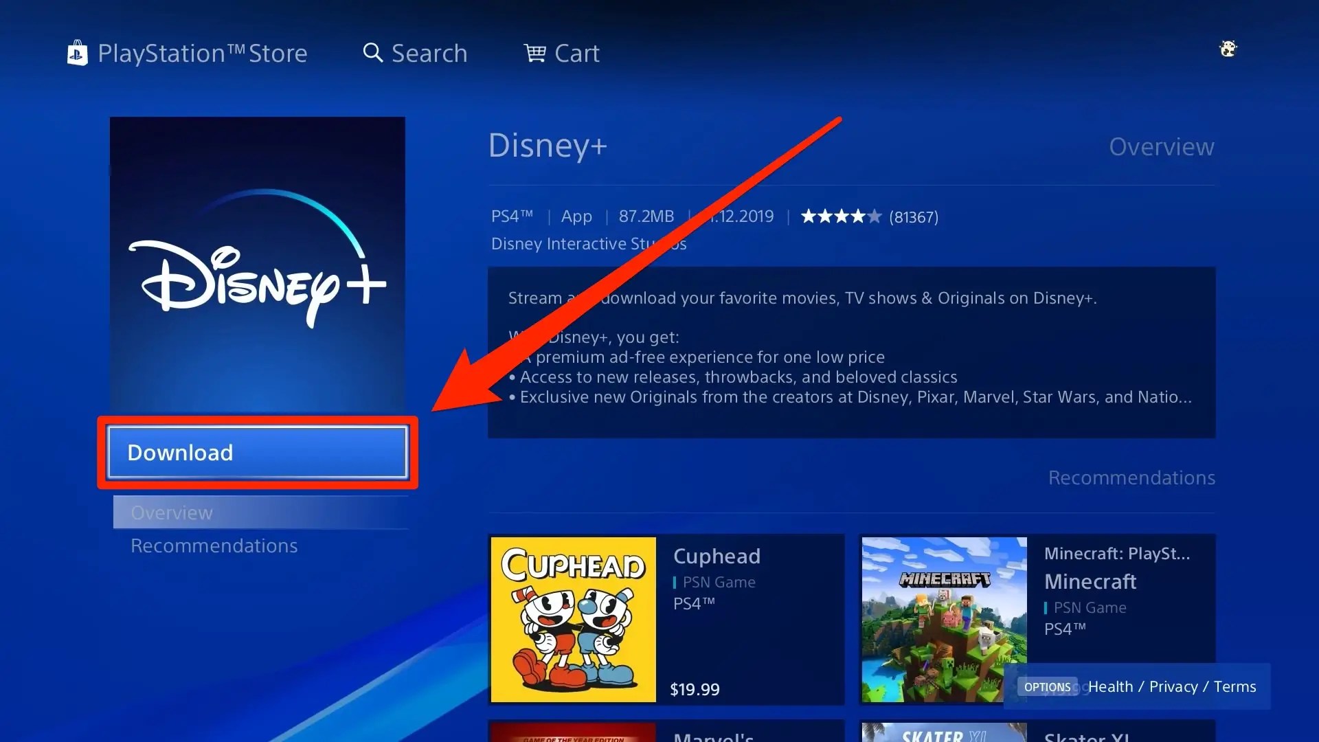Click the PlayStation Store title text
Image resolution: width=1319 pixels, height=742 pixels.
tap(203, 53)
